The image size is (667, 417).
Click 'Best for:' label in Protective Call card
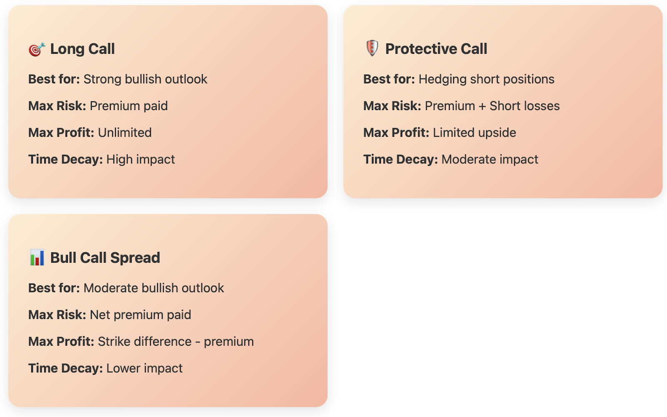pos(389,79)
